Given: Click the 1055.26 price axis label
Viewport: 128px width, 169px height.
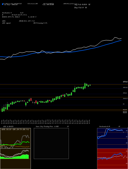Looking at the screenshot, I should point(125,88).
